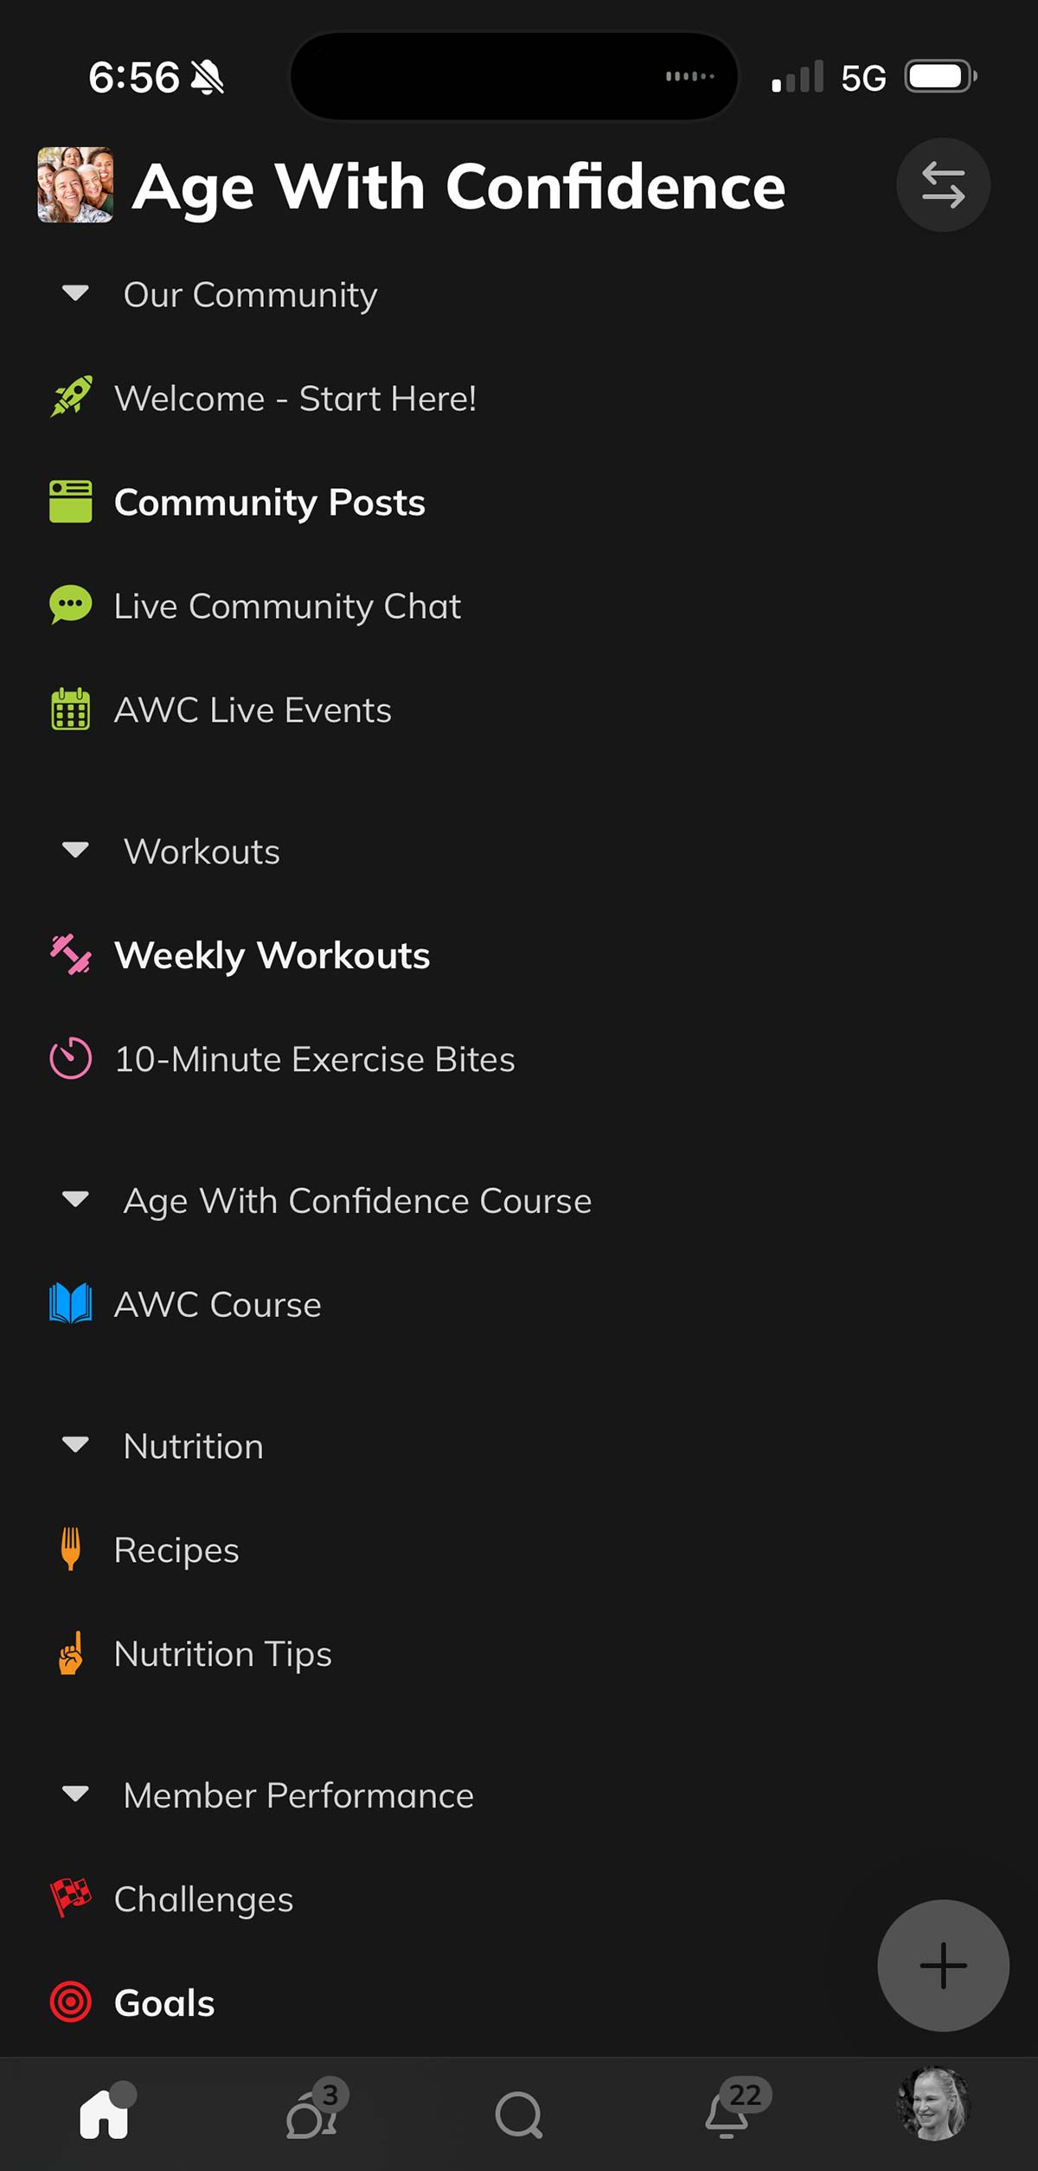Screen dimensions: 1038x2171
Task: Tap the switch community arrows icon
Action: point(942,185)
